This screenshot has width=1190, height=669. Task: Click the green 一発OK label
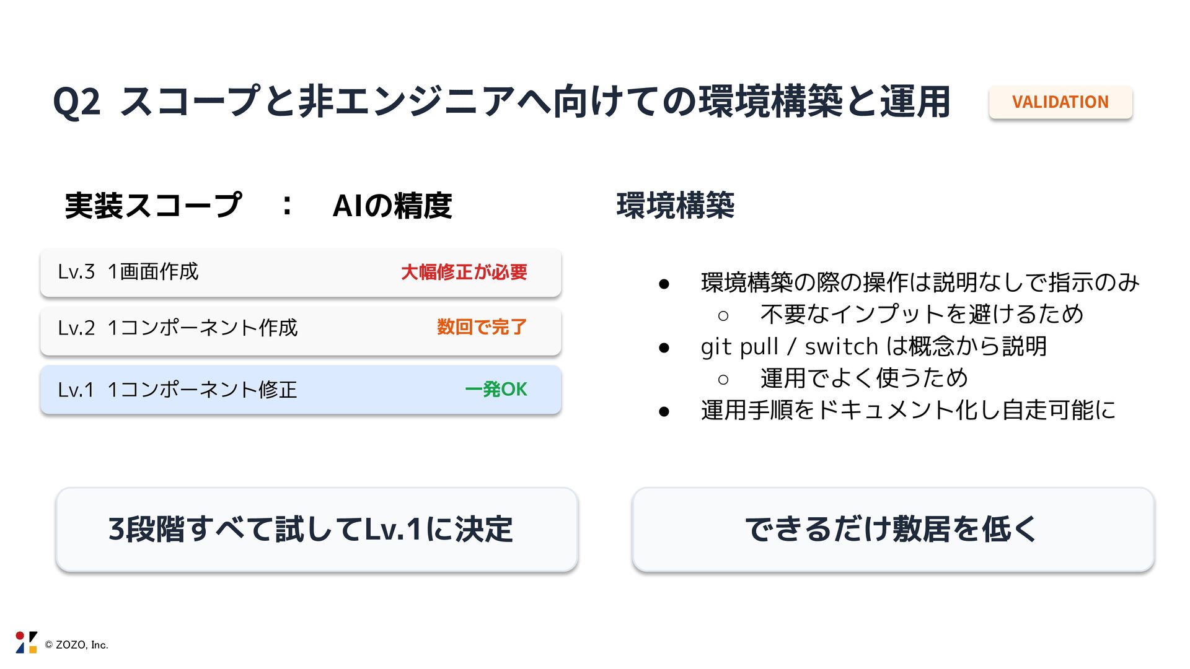tap(496, 390)
